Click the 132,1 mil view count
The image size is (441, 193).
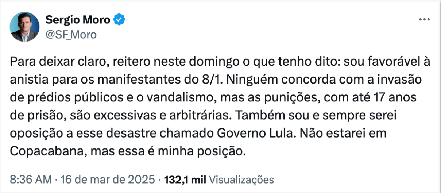[x=186, y=180]
